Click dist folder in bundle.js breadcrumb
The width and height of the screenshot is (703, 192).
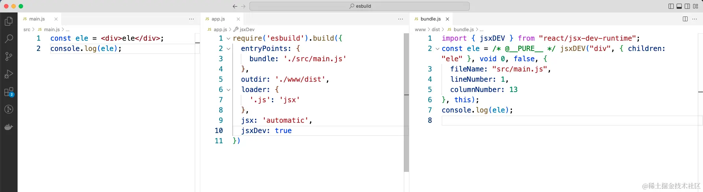pos(436,30)
